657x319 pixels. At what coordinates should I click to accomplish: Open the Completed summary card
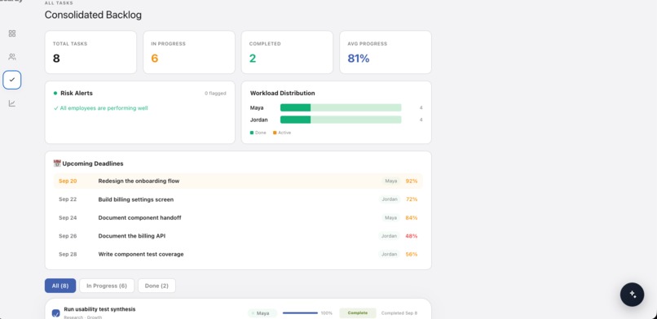pos(287,52)
